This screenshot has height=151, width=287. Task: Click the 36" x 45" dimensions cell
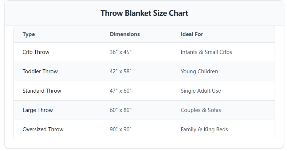click(121, 52)
